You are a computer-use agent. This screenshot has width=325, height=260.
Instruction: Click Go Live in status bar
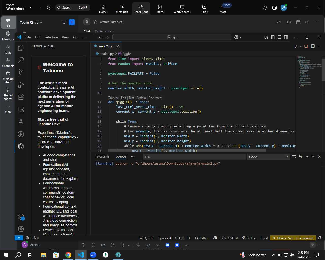click(249, 238)
